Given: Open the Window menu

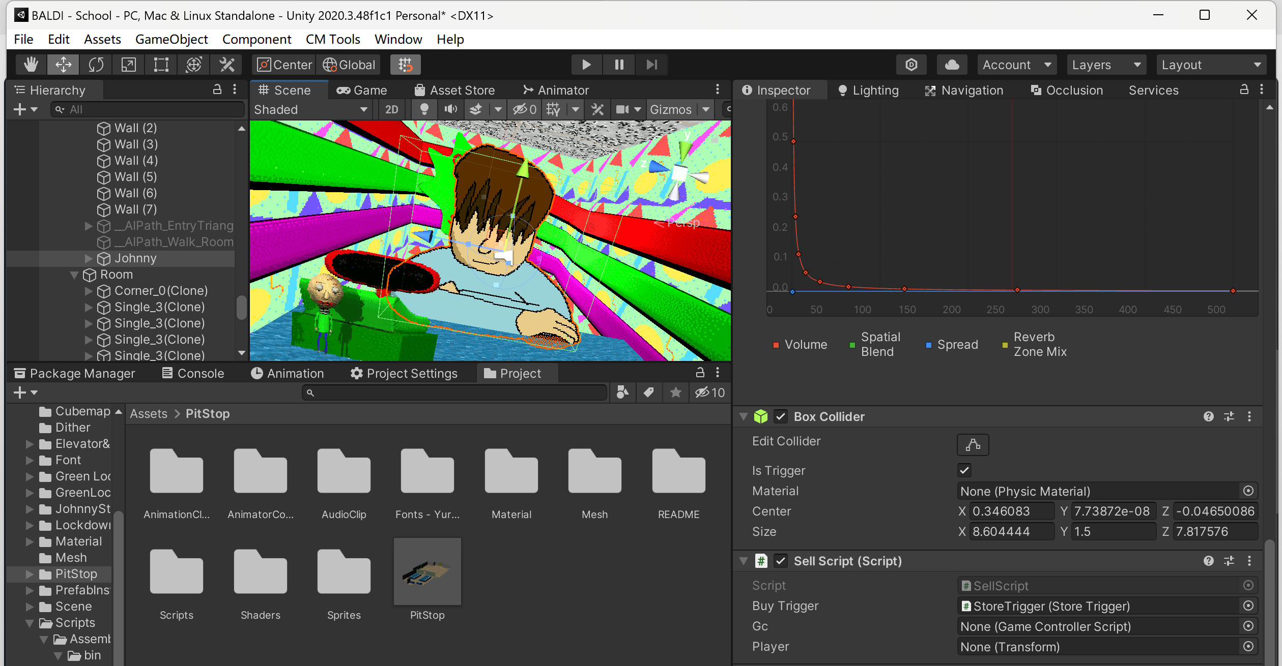Looking at the screenshot, I should (x=398, y=39).
